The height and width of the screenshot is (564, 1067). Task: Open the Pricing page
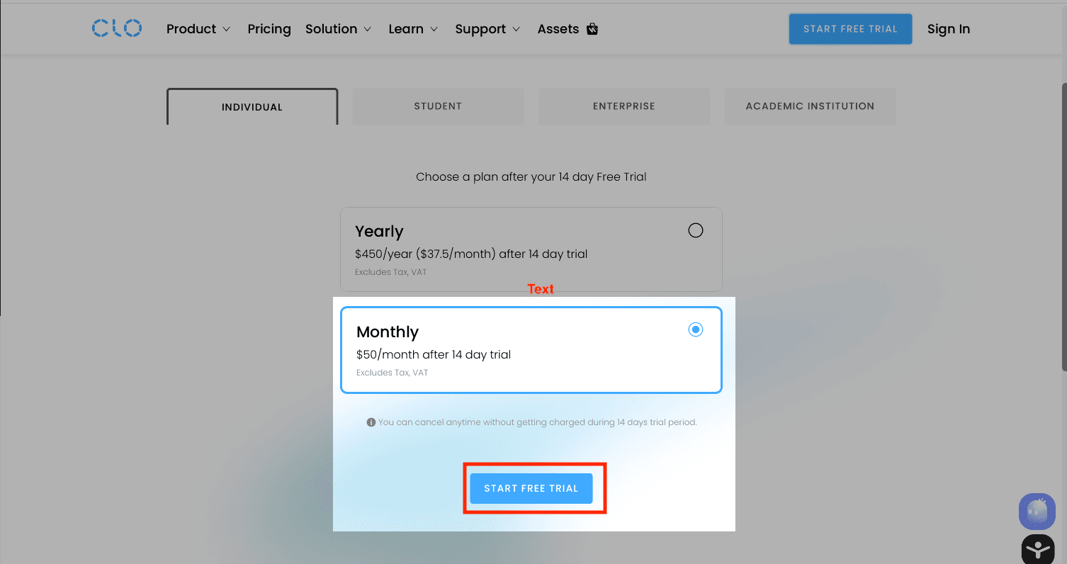click(269, 29)
